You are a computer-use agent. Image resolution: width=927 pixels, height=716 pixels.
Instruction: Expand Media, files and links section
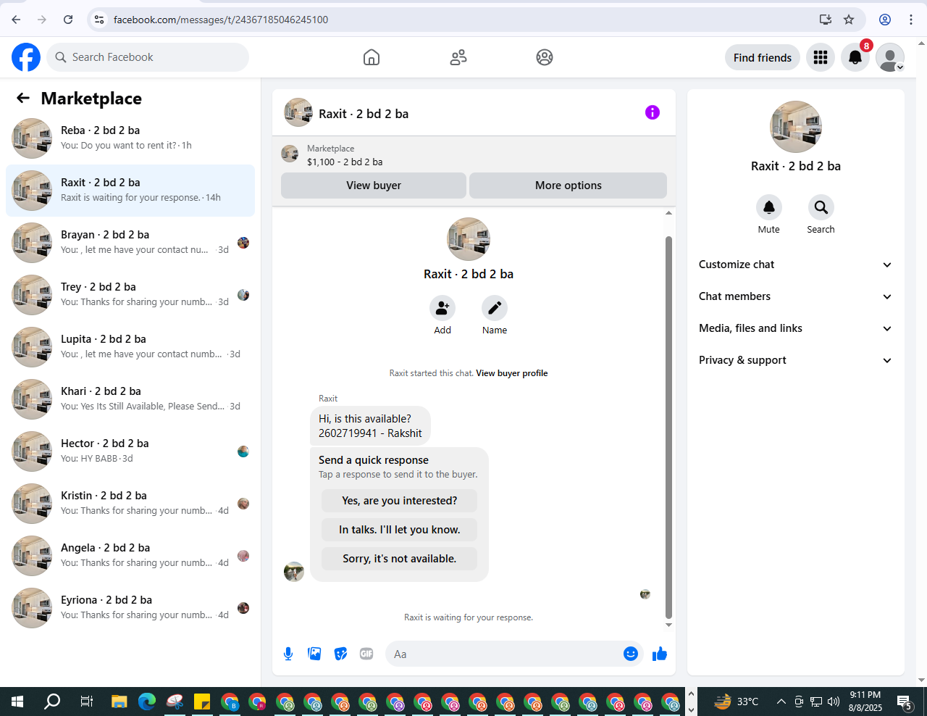[796, 328]
